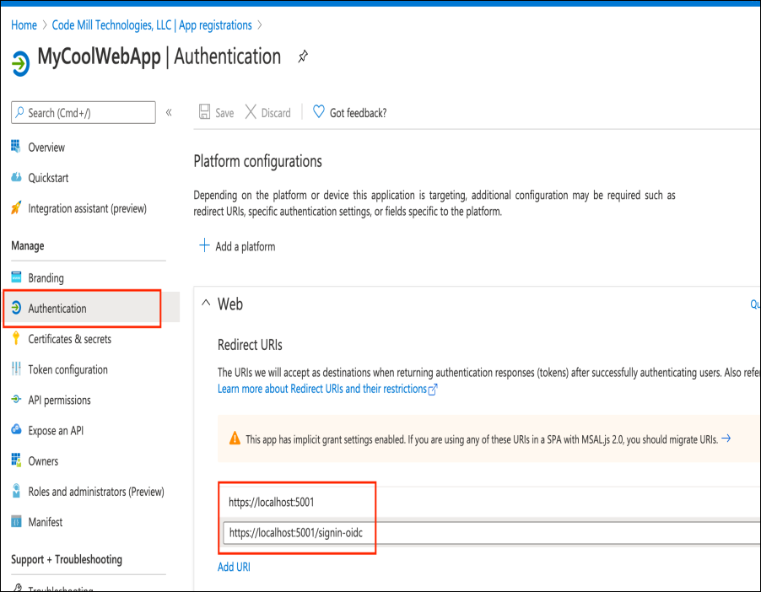Open Learn more about Redirect URIs link
The width and height of the screenshot is (761, 592).
tap(321, 389)
